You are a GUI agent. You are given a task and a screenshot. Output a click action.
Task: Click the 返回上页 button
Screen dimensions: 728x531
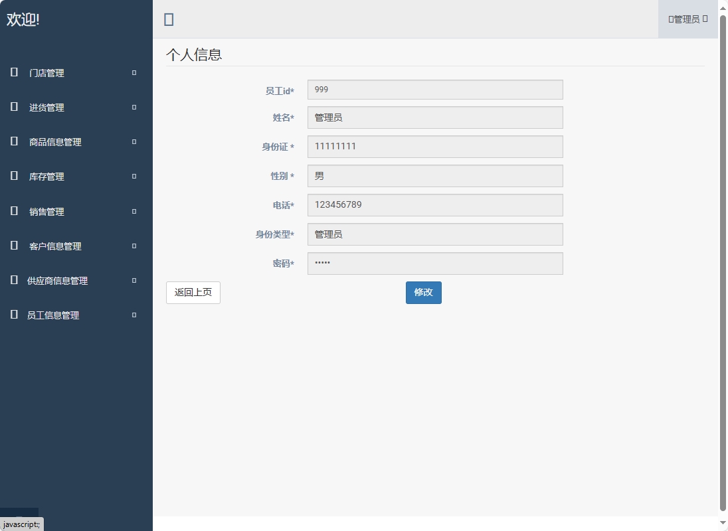pos(193,292)
